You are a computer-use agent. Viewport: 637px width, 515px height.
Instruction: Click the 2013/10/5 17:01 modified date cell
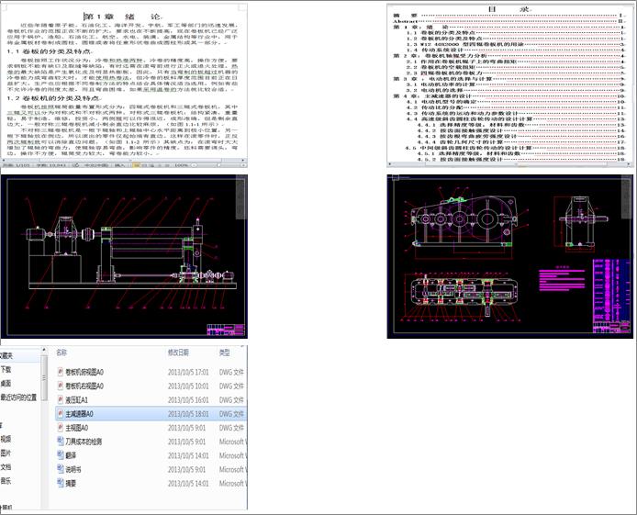pos(188,372)
